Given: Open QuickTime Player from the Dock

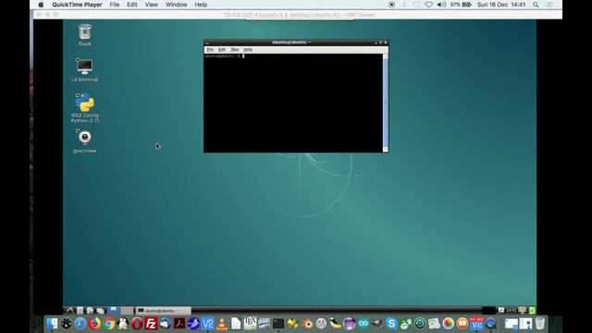Looking at the screenshot, I should coord(491,324).
